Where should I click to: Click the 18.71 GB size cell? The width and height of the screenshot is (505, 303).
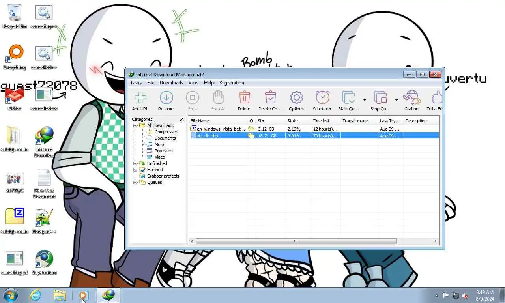[x=267, y=135]
